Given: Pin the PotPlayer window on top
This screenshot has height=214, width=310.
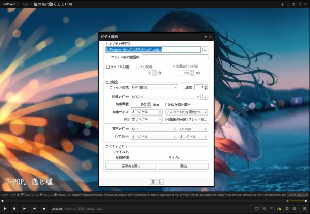Looking at the screenshot, I should tap(282, 4).
